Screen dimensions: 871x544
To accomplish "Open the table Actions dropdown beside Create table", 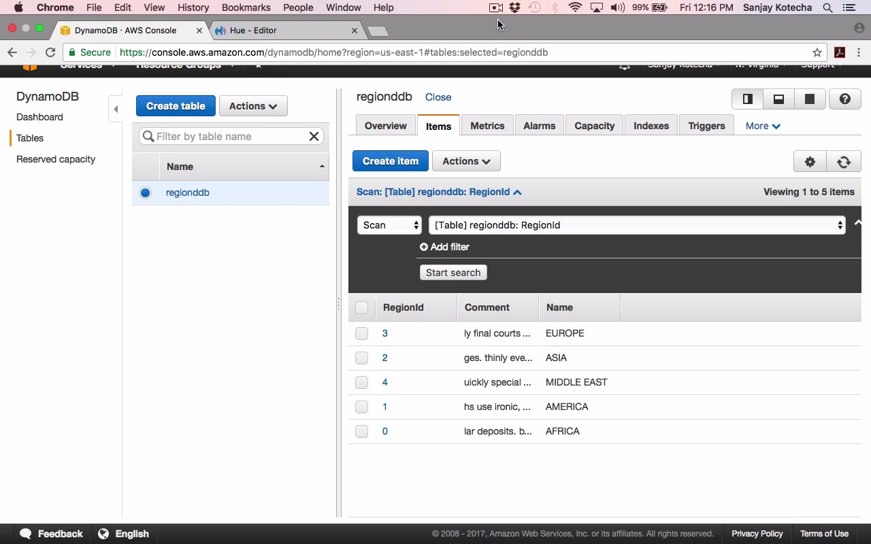I will [x=253, y=106].
